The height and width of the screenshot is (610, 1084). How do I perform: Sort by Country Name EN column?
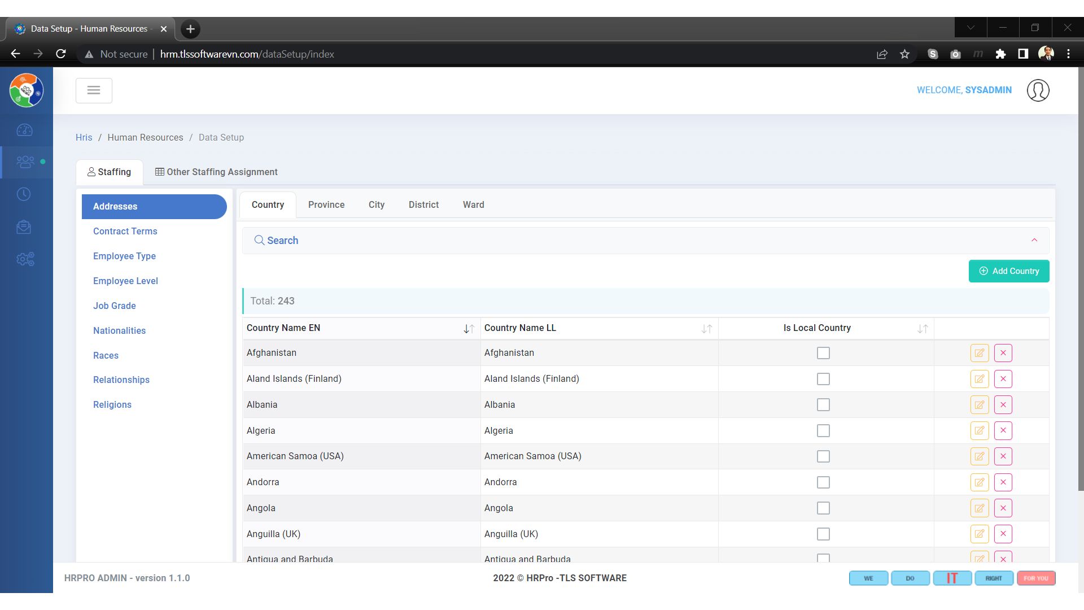tap(468, 329)
